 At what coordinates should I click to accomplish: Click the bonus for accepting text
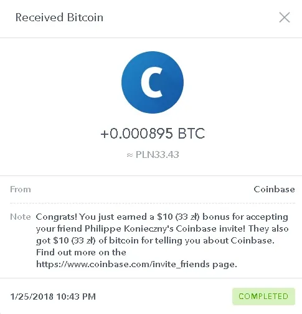click(245, 217)
